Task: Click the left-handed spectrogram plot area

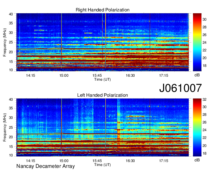Action: [x=103, y=127]
